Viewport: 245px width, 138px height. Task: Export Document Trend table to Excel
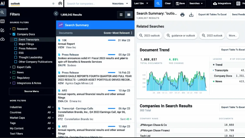233,50
